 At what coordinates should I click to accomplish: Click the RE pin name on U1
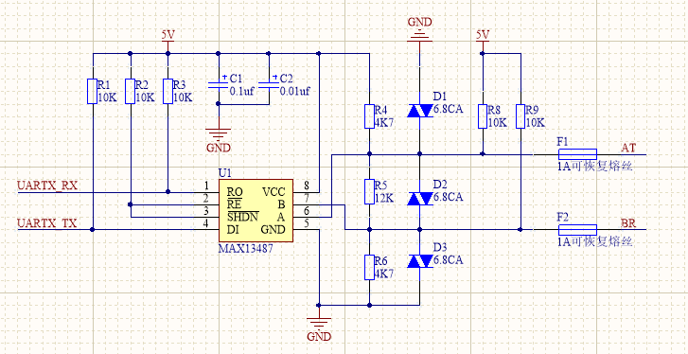tap(234, 204)
